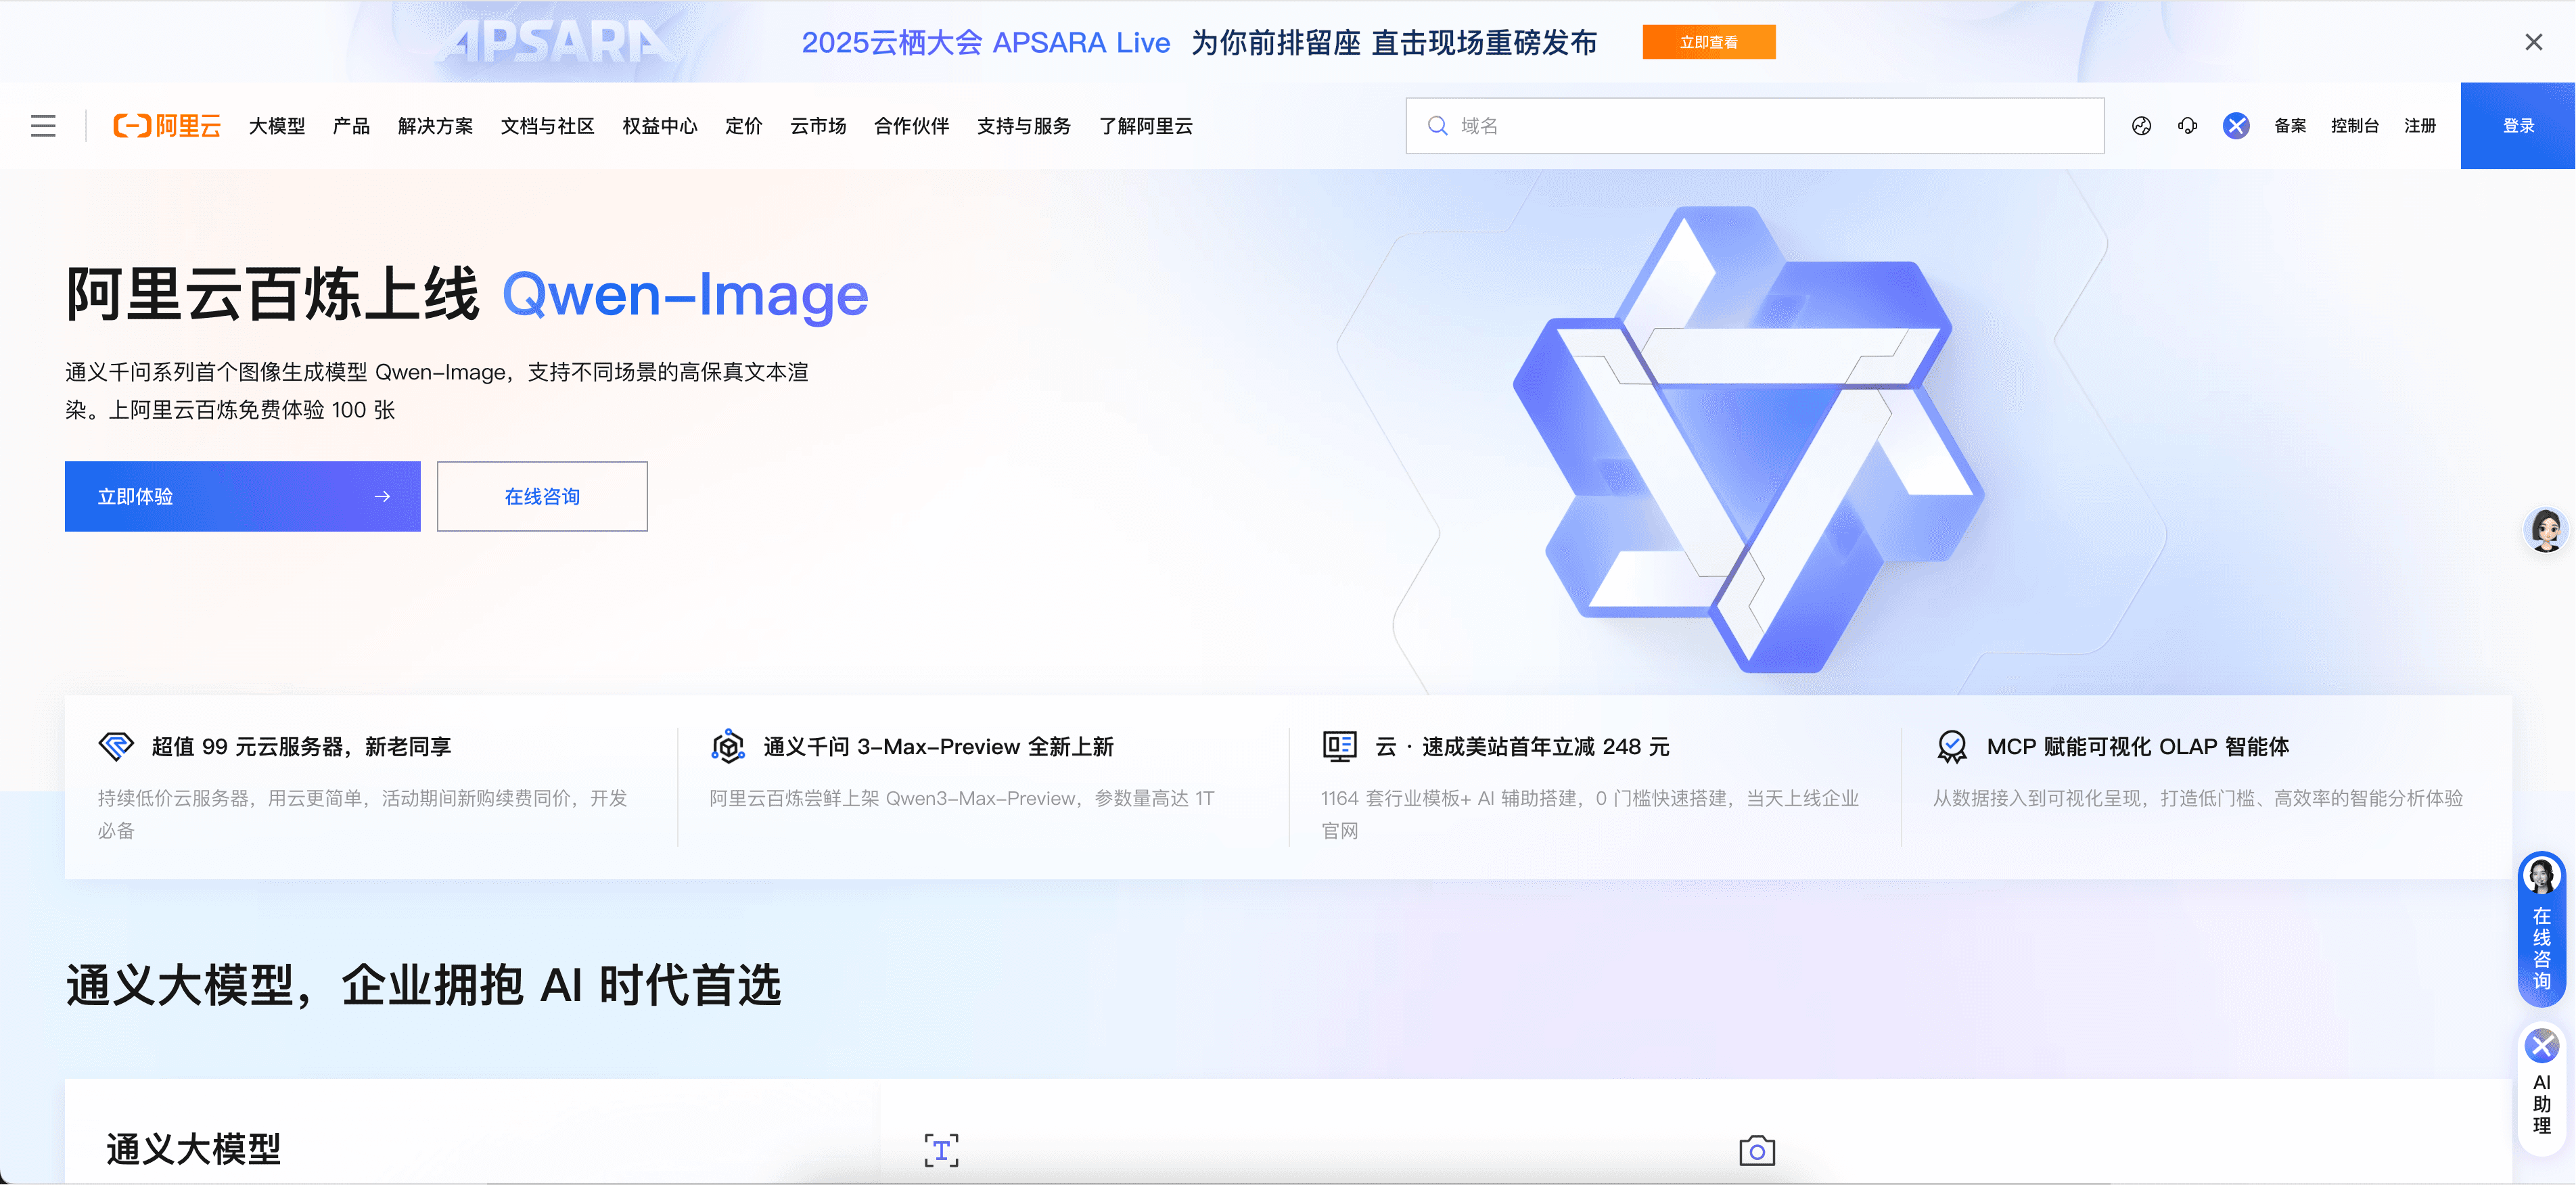Image resolution: width=2576 pixels, height=1185 pixels.
Task: Click the blue 登录 login button
Action: [x=2517, y=126]
